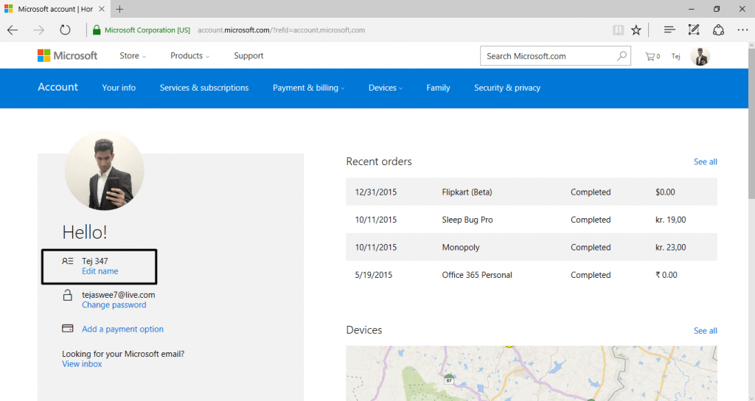
Task: Click the 12/31/2015 order date
Action: pyautogui.click(x=375, y=192)
